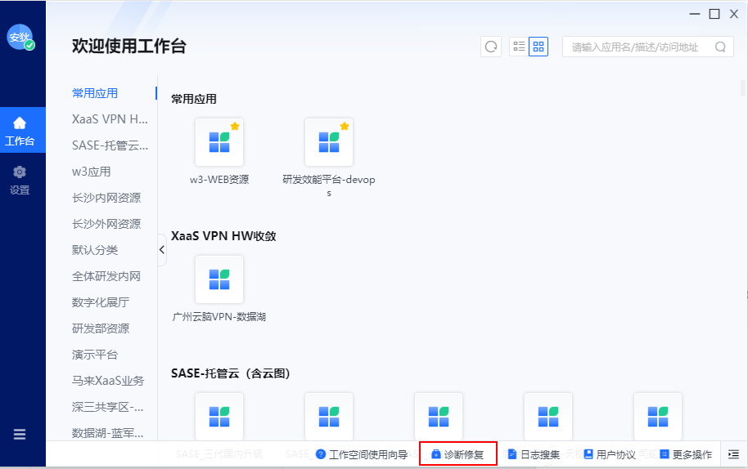Click 诊断修复 button in bottom bar
This screenshot has height=469, width=748.
(458, 454)
